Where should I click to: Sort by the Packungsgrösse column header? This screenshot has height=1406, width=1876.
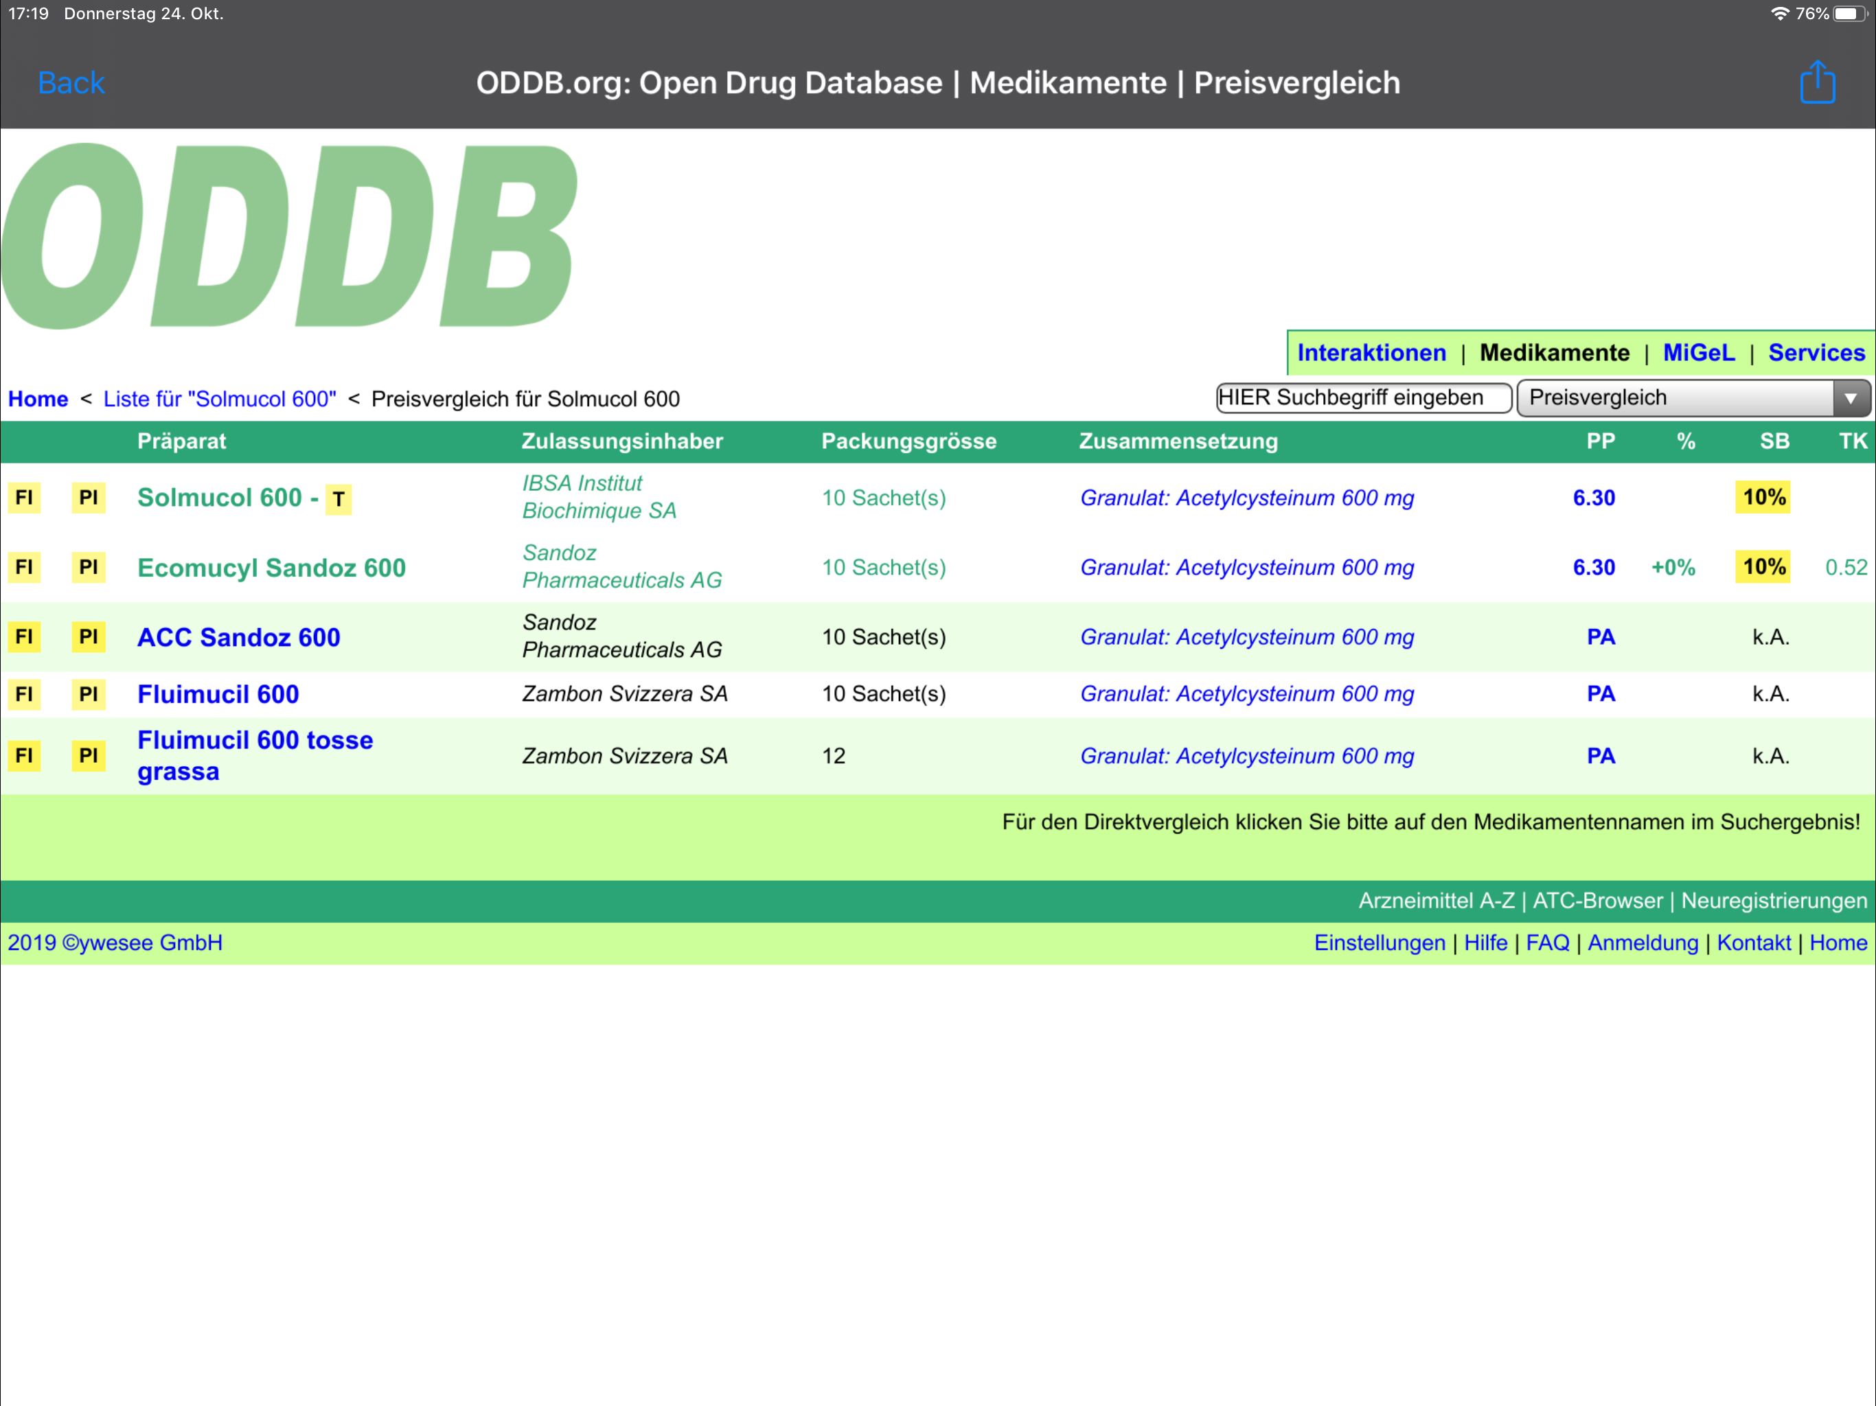(x=908, y=441)
